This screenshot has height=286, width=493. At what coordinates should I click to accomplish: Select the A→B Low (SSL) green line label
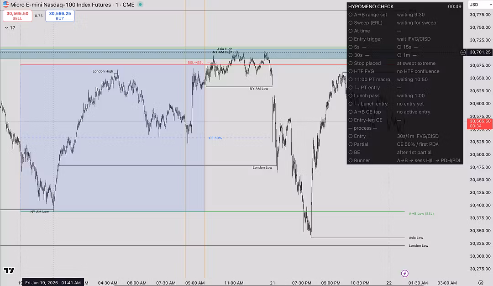(x=421, y=214)
